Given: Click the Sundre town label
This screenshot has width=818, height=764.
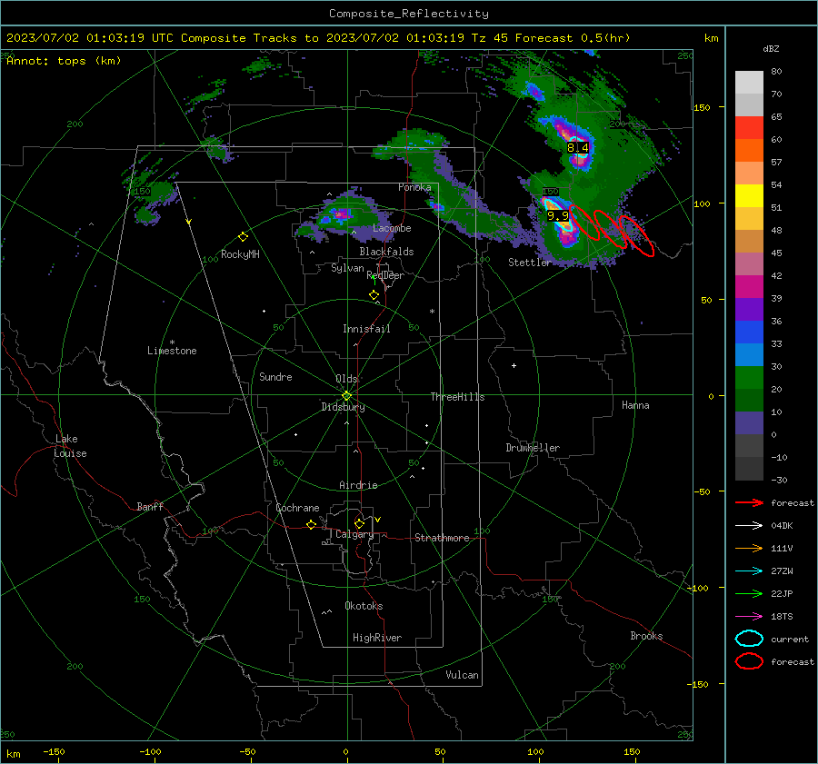Looking at the screenshot, I should (275, 377).
